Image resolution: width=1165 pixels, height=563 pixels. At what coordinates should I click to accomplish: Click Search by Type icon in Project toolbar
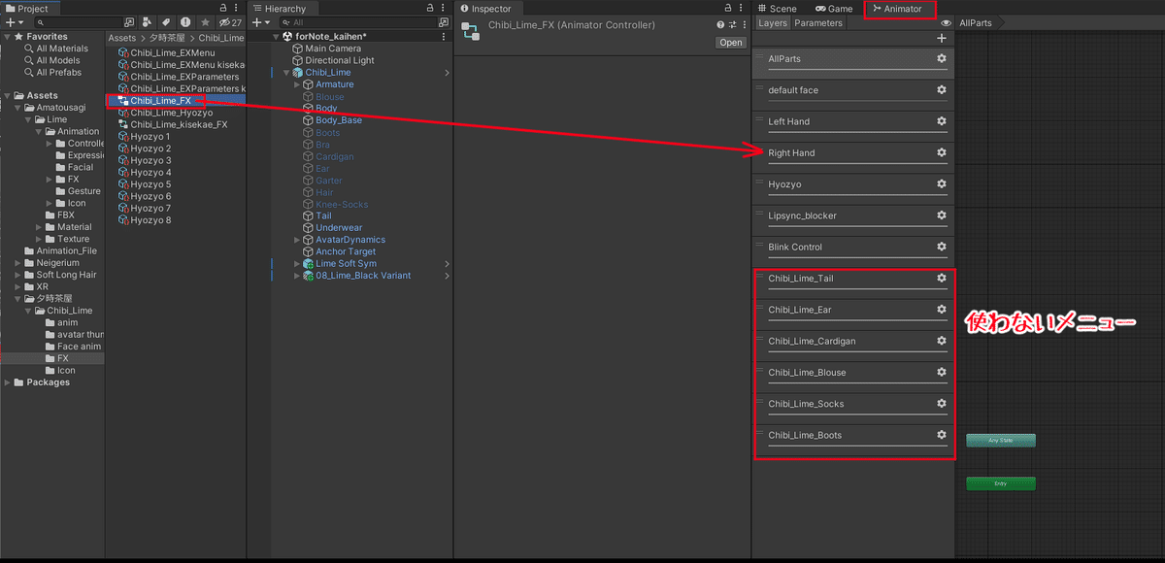[148, 22]
